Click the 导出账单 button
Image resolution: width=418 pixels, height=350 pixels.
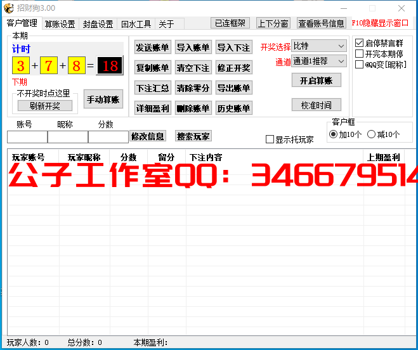[234, 88]
